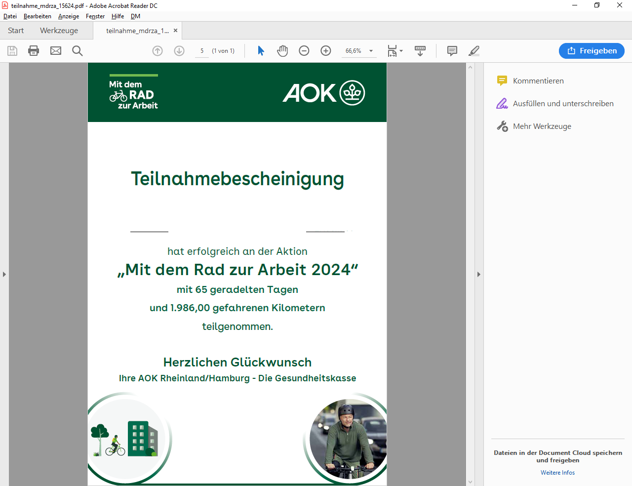Open the Find text magnifier icon

click(78, 51)
